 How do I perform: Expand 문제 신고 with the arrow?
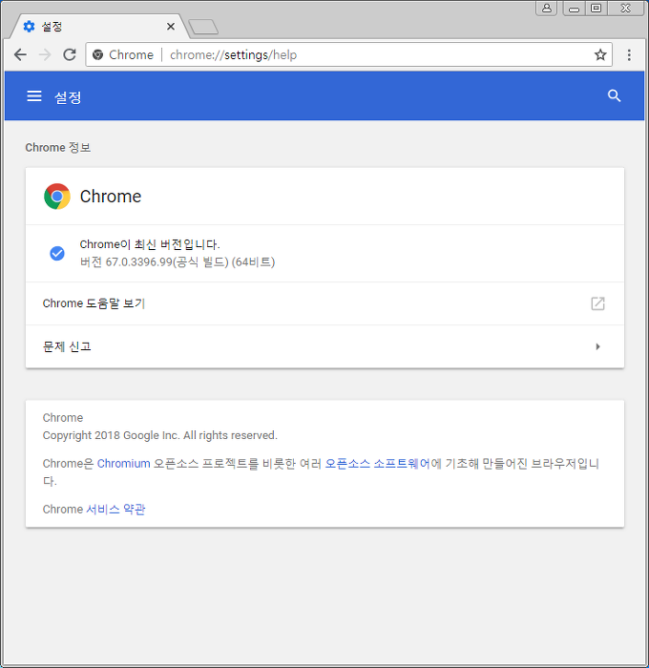coord(597,346)
